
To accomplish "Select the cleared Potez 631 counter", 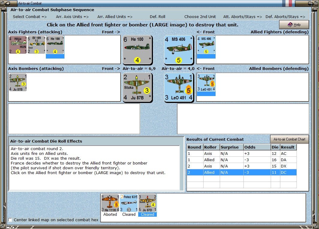I will coord(129,203).
